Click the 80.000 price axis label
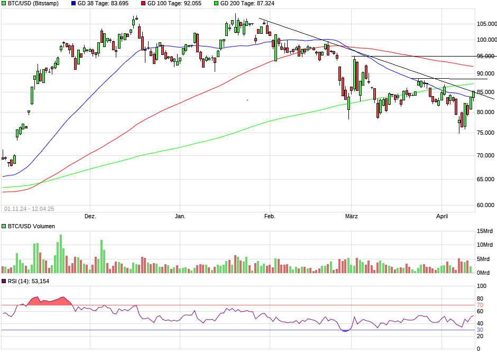This screenshot has width=497, height=354. [485, 112]
